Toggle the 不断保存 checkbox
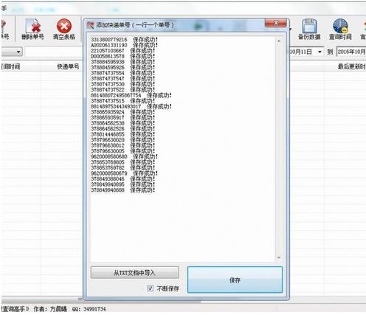 151,288
